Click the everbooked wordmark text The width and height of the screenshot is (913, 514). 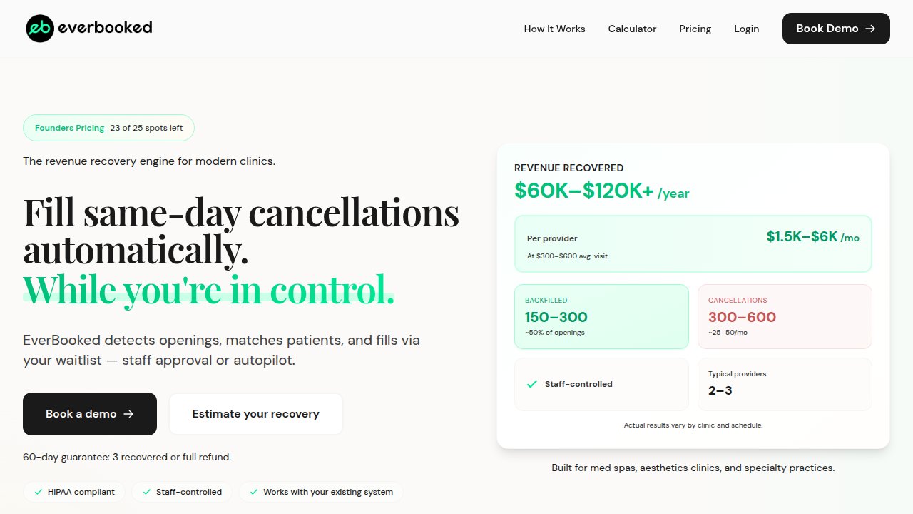(x=105, y=28)
